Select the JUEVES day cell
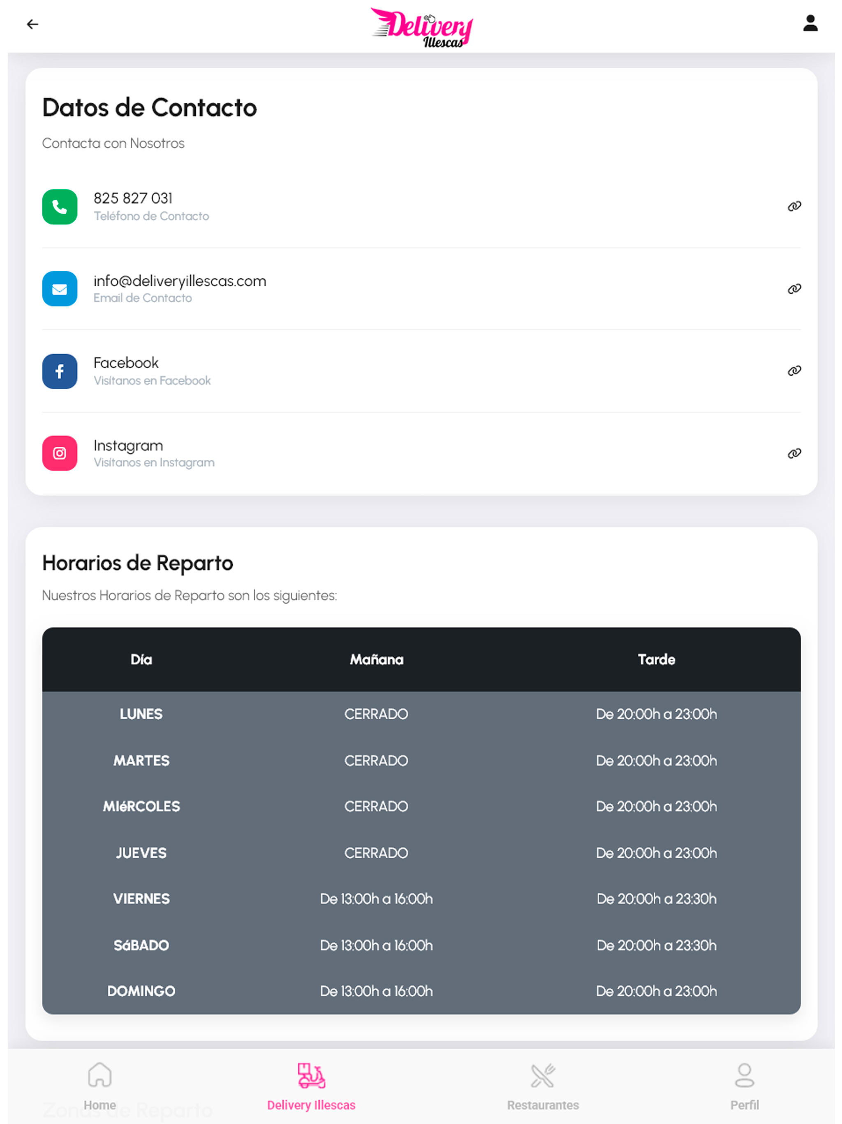Viewport: 842px width, 1124px height. click(x=141, y=853)
